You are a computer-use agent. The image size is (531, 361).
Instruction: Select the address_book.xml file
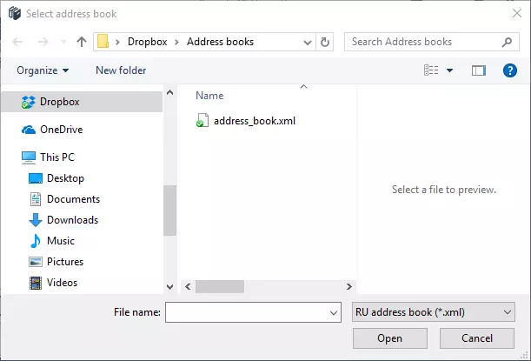coord(254,121)
